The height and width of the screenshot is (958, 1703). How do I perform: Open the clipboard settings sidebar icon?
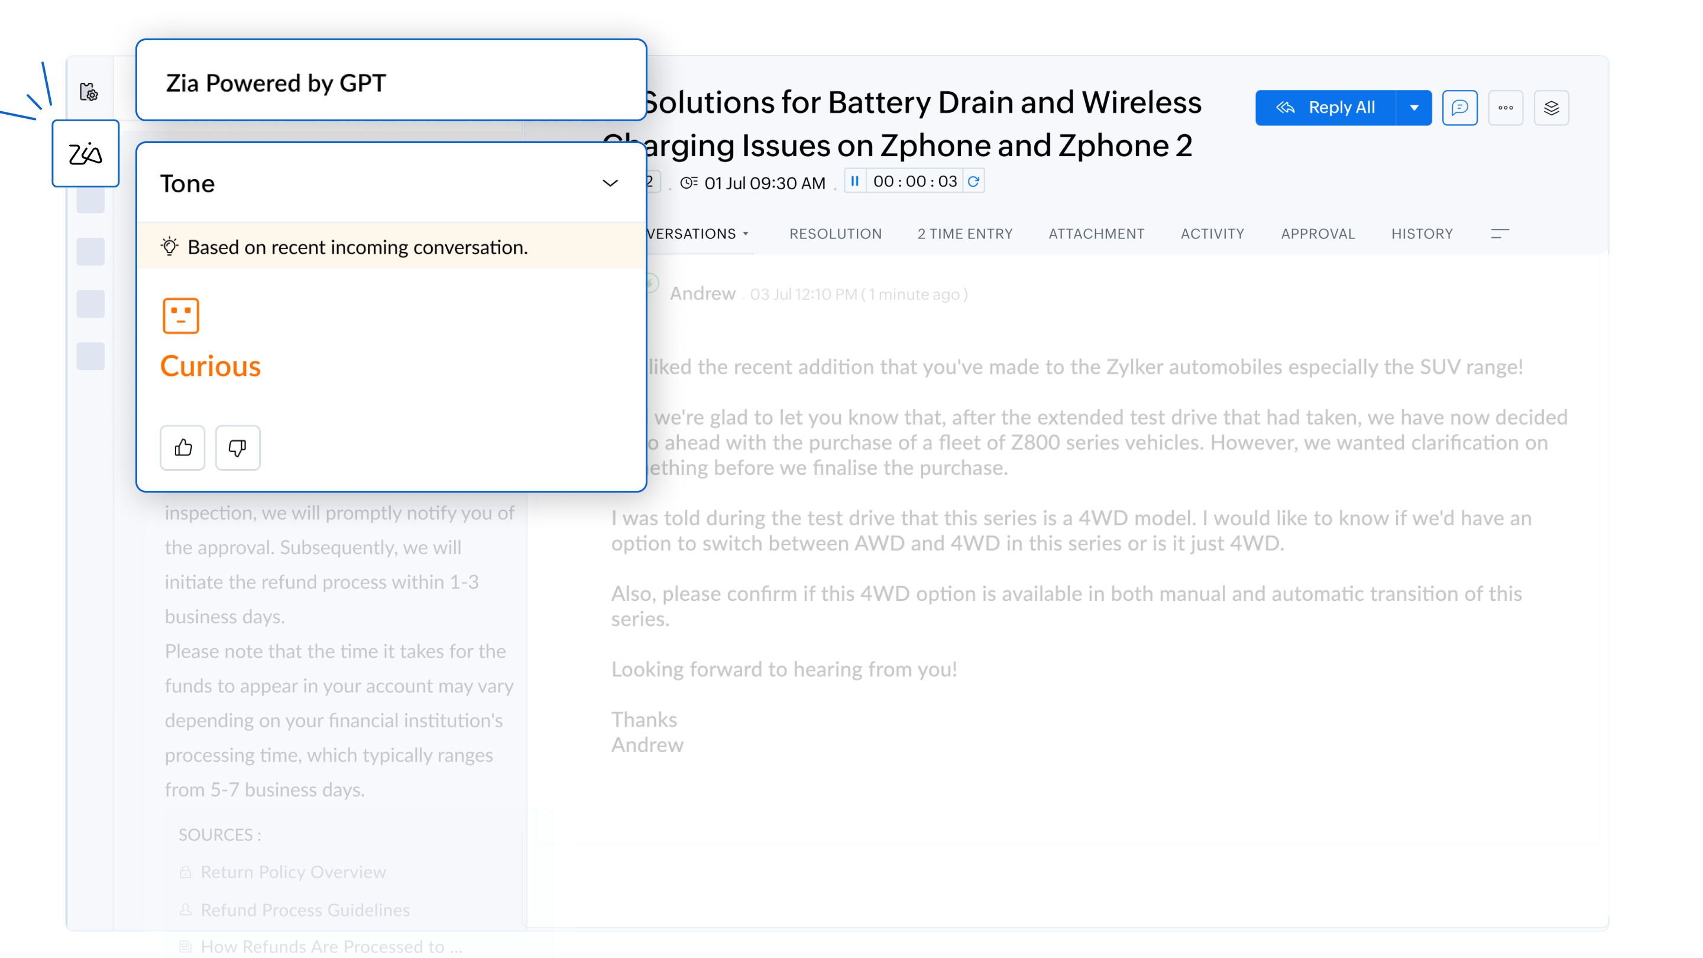(x=89, y=92)
